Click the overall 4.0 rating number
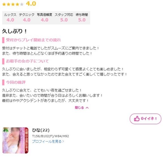 pyautogui.click(x=31, y=4)
